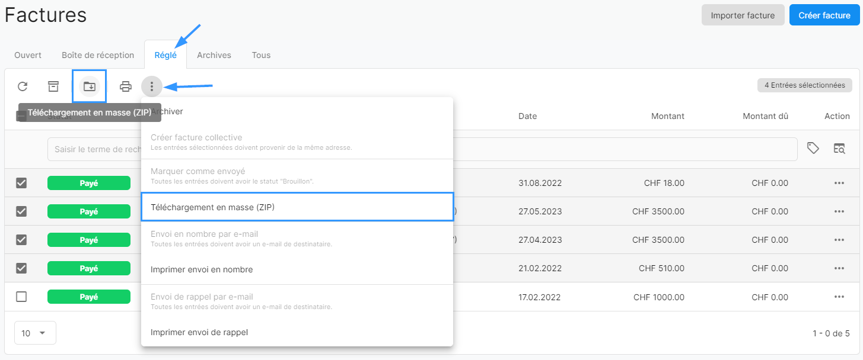Click the printer icon in toolbar
The image size is (863, 360).
coord(126,86)
